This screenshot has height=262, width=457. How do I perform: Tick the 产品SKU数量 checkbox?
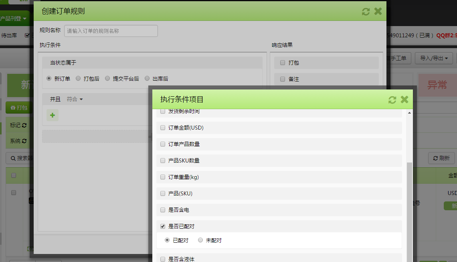point(163,160)
